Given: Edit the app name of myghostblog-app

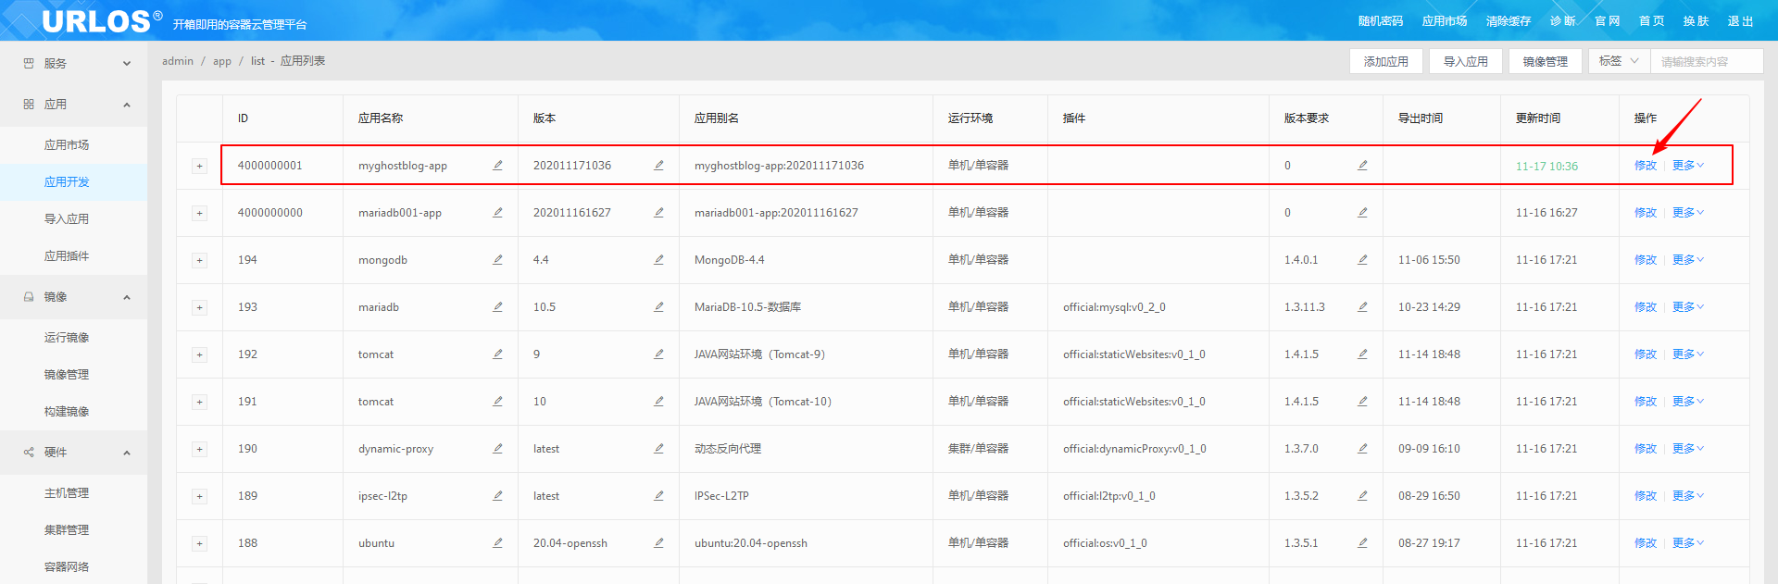Looking at the screenshot, I should 497,166.
